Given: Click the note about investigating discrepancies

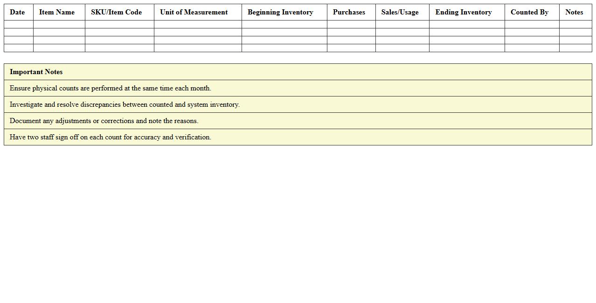Looking at the screenshot, I should 125,104.
